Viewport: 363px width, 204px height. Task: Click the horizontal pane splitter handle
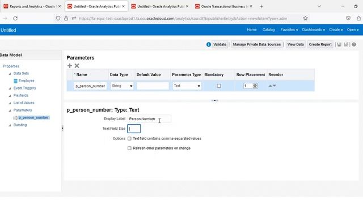pos(214,100)
